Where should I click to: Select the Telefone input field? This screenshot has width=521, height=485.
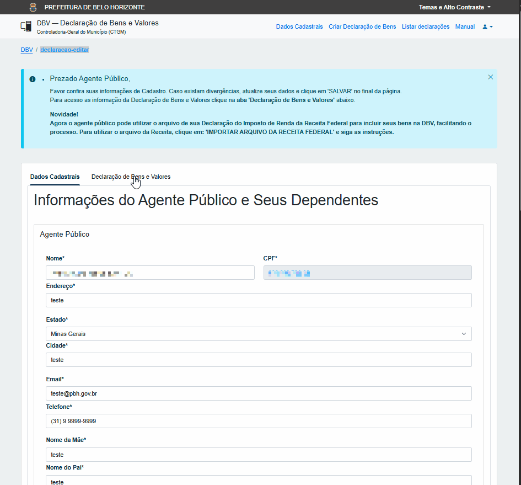pos(259,421)
